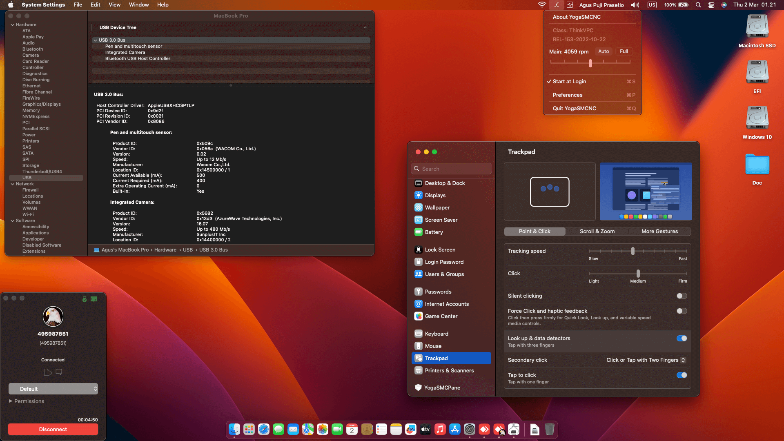Open Battery settings in the sidebar
This screenshot has width=784, height=441.
434,232
